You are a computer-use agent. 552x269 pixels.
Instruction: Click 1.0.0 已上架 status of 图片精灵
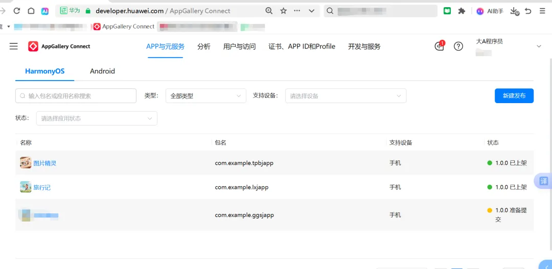tap(511, 163)
